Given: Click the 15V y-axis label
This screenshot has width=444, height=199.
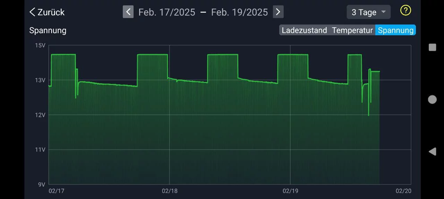Looking at the screenshot, I should pyautogui.click(x=40, y=46).
